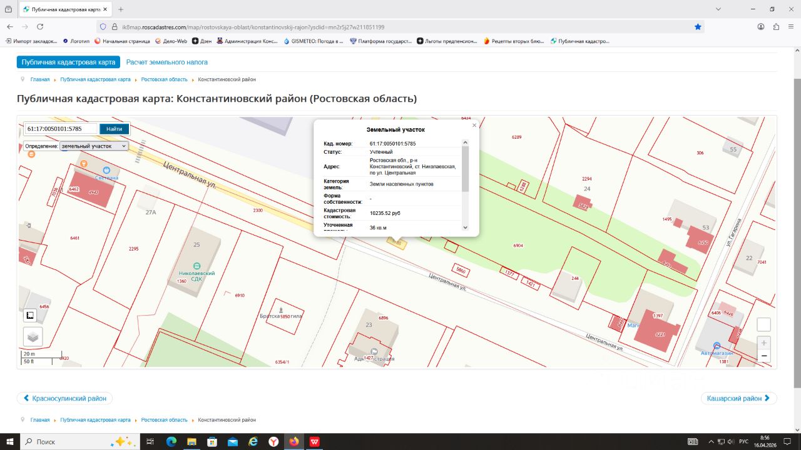Open a new browser tab
This screenshot has width=801, height=450.
121,9
